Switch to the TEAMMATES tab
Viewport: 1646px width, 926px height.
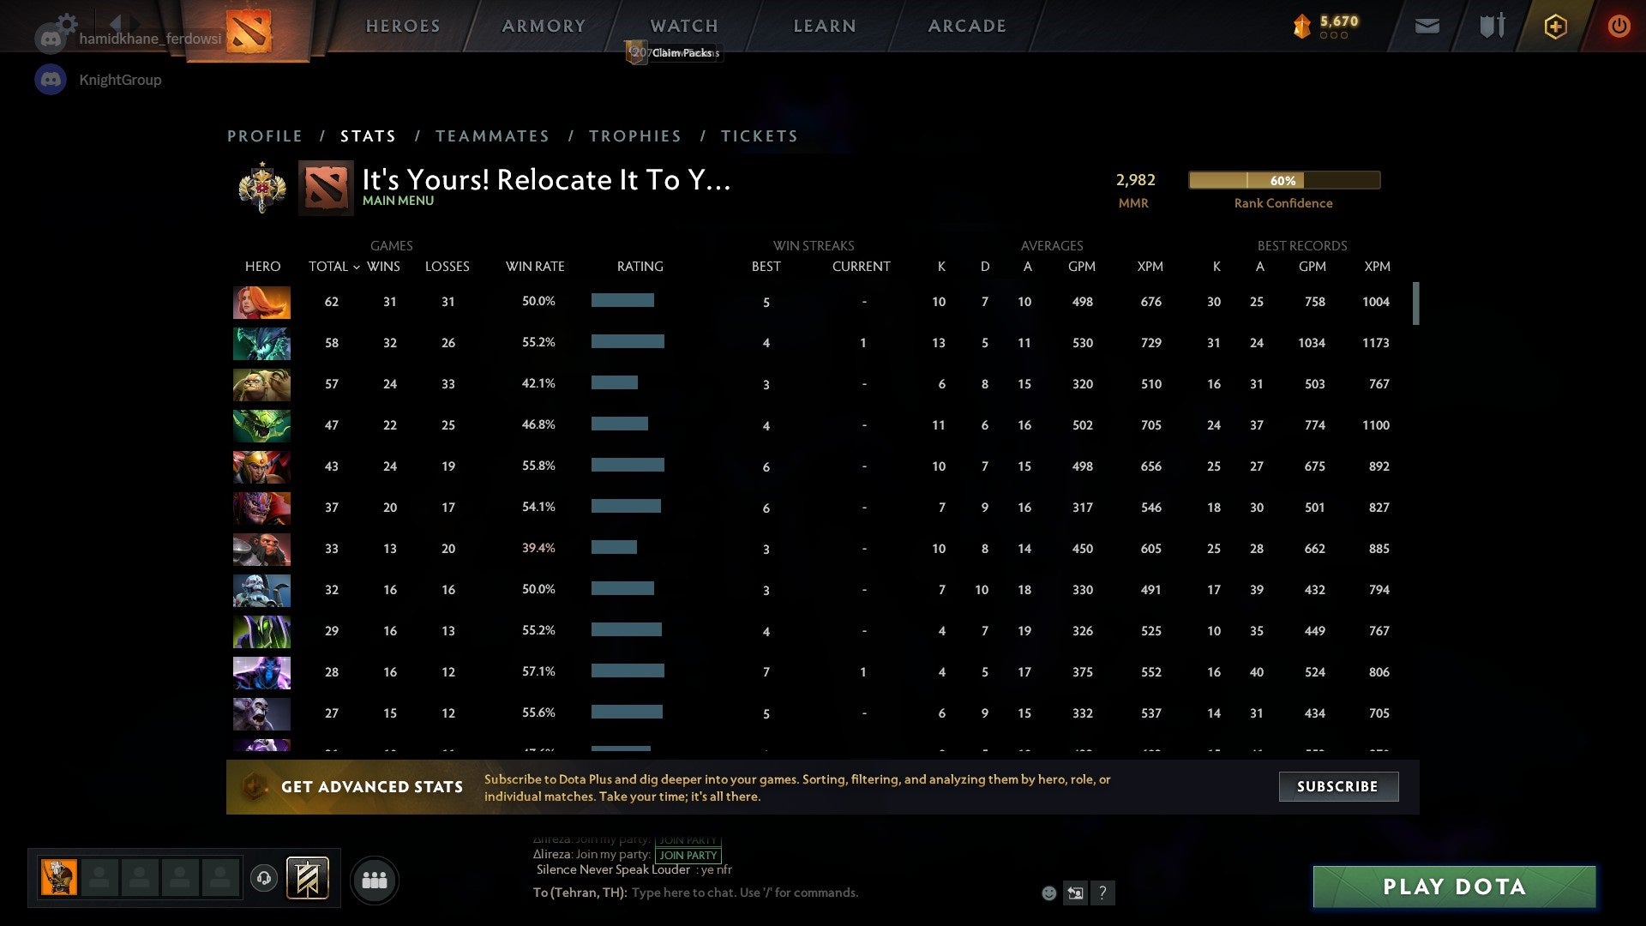[492, 135]
